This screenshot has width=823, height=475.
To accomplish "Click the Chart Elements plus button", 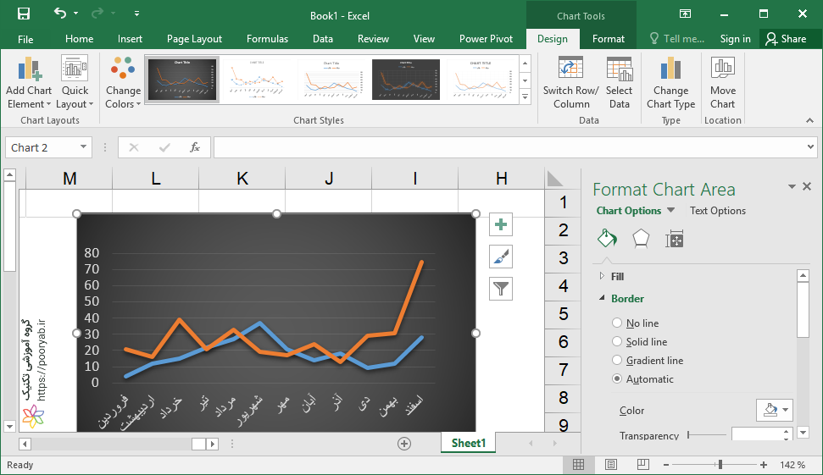I will pyautogui.click(x=501, y=225).
